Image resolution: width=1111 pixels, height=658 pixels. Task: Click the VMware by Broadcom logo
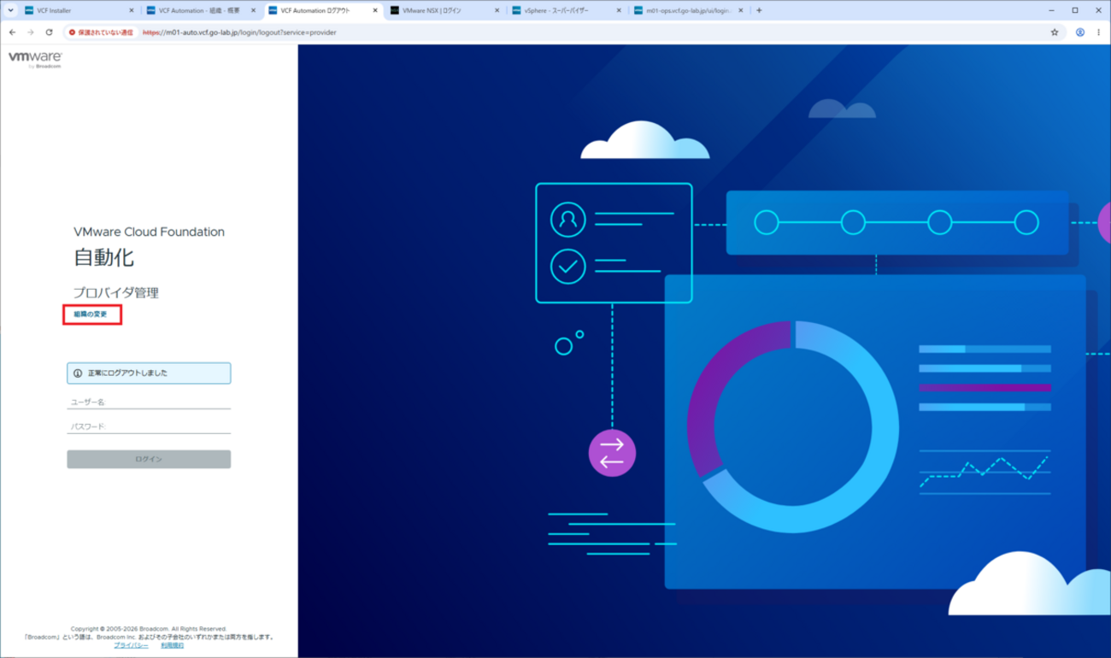(35, 59)
